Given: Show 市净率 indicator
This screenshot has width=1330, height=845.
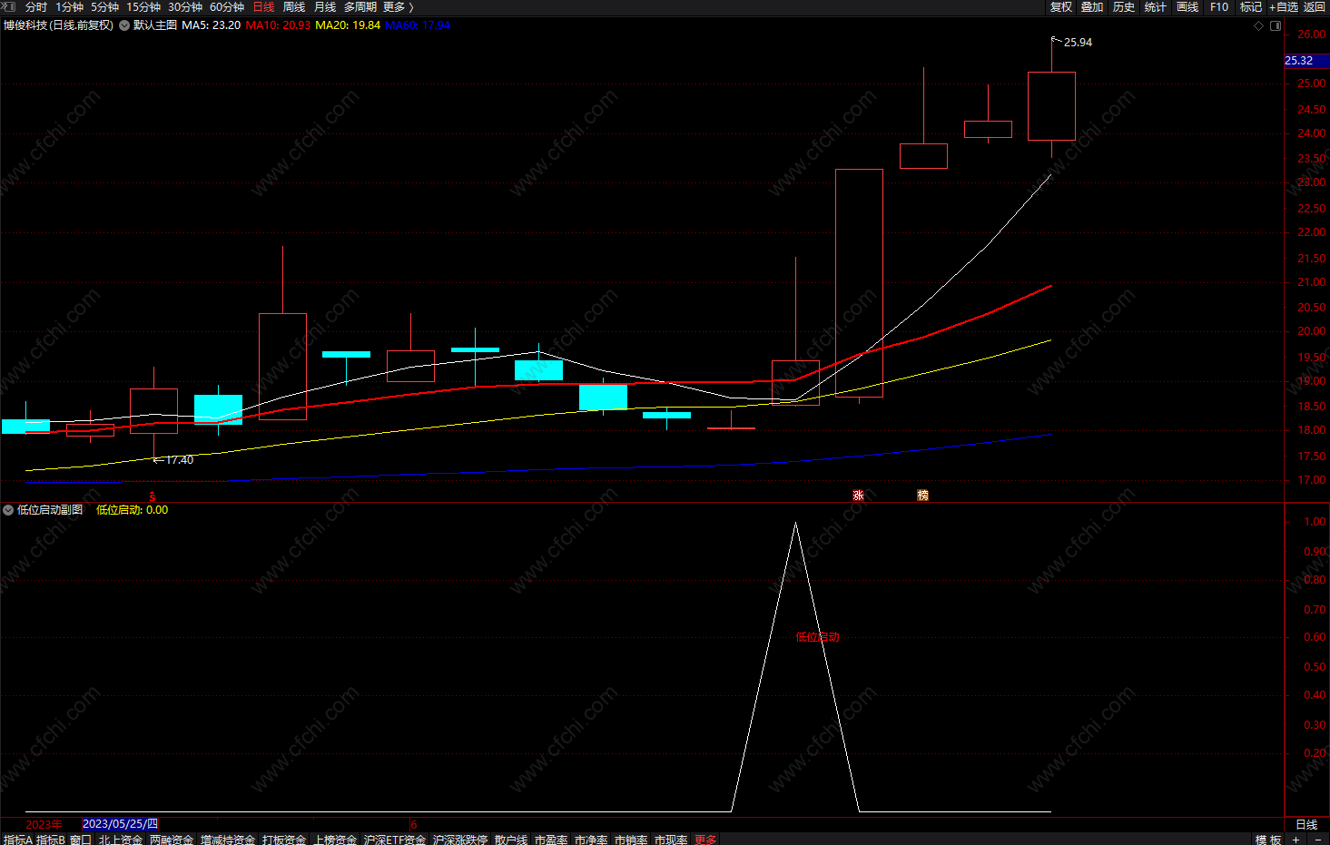Looking at the screenshot, I should tap(591, 840).
